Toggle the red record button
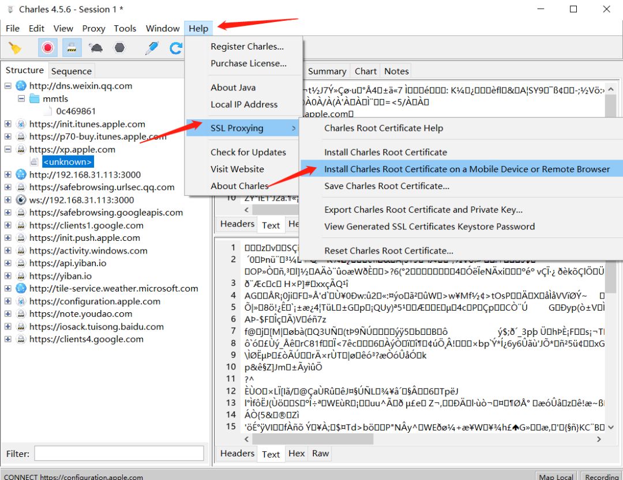This screenshot has width=623, height=480. tap(48, 48)
